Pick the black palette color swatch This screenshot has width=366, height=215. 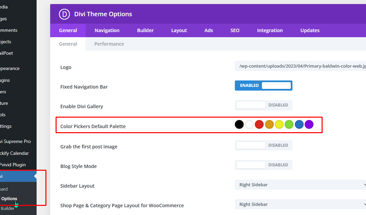[239, 124]
